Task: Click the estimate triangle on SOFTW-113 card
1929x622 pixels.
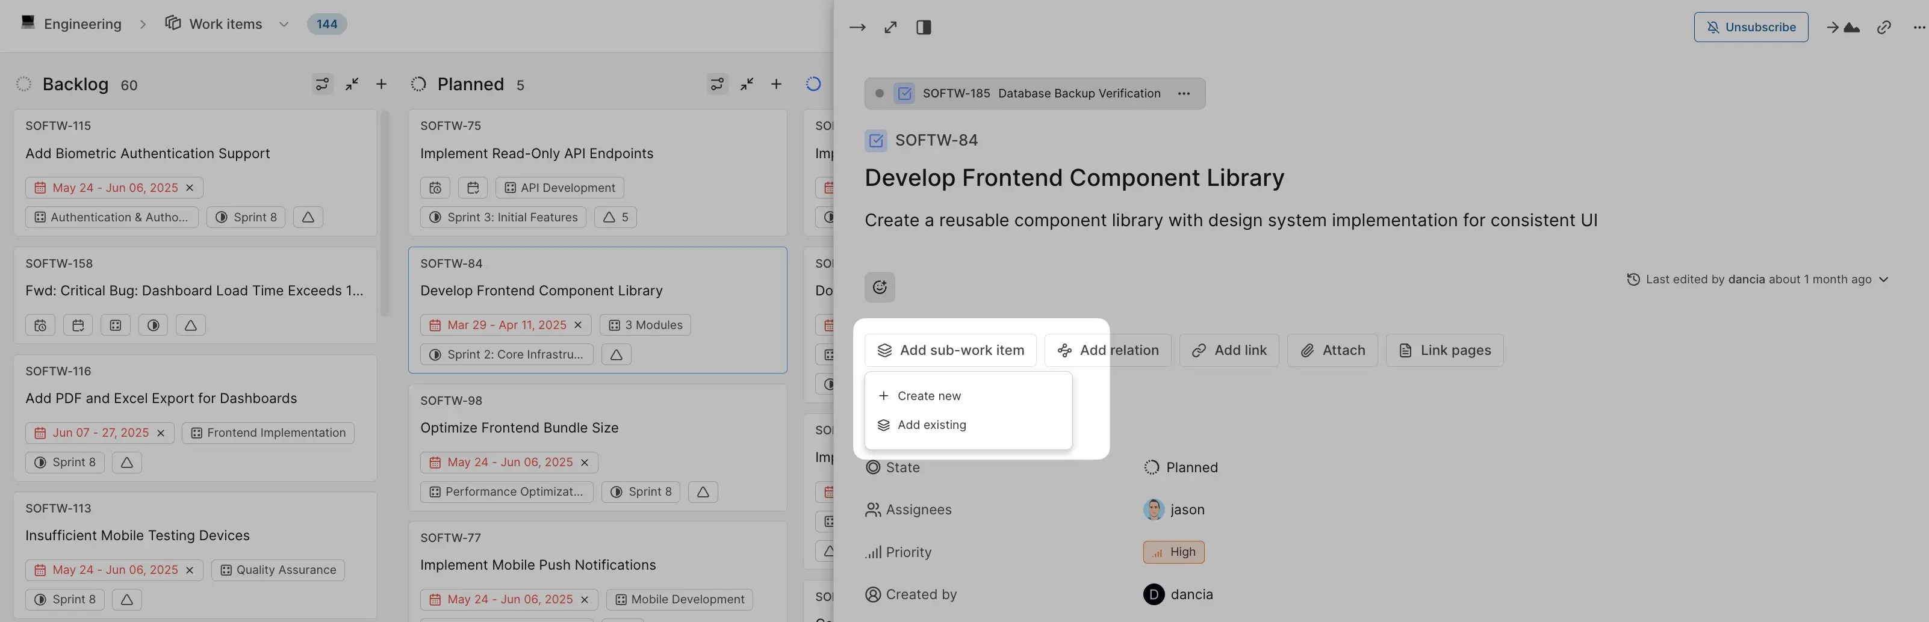Action: tap(126, 600)
